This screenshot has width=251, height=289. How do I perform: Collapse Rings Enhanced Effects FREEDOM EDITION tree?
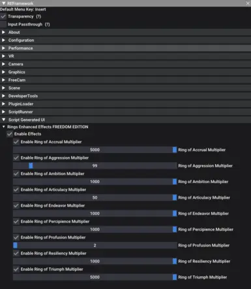[x=3, y=127]
